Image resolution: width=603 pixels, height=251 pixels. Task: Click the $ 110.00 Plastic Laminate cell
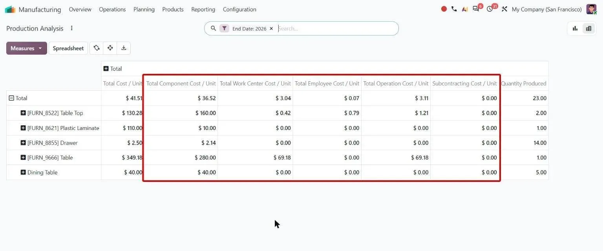coord(122,128)
